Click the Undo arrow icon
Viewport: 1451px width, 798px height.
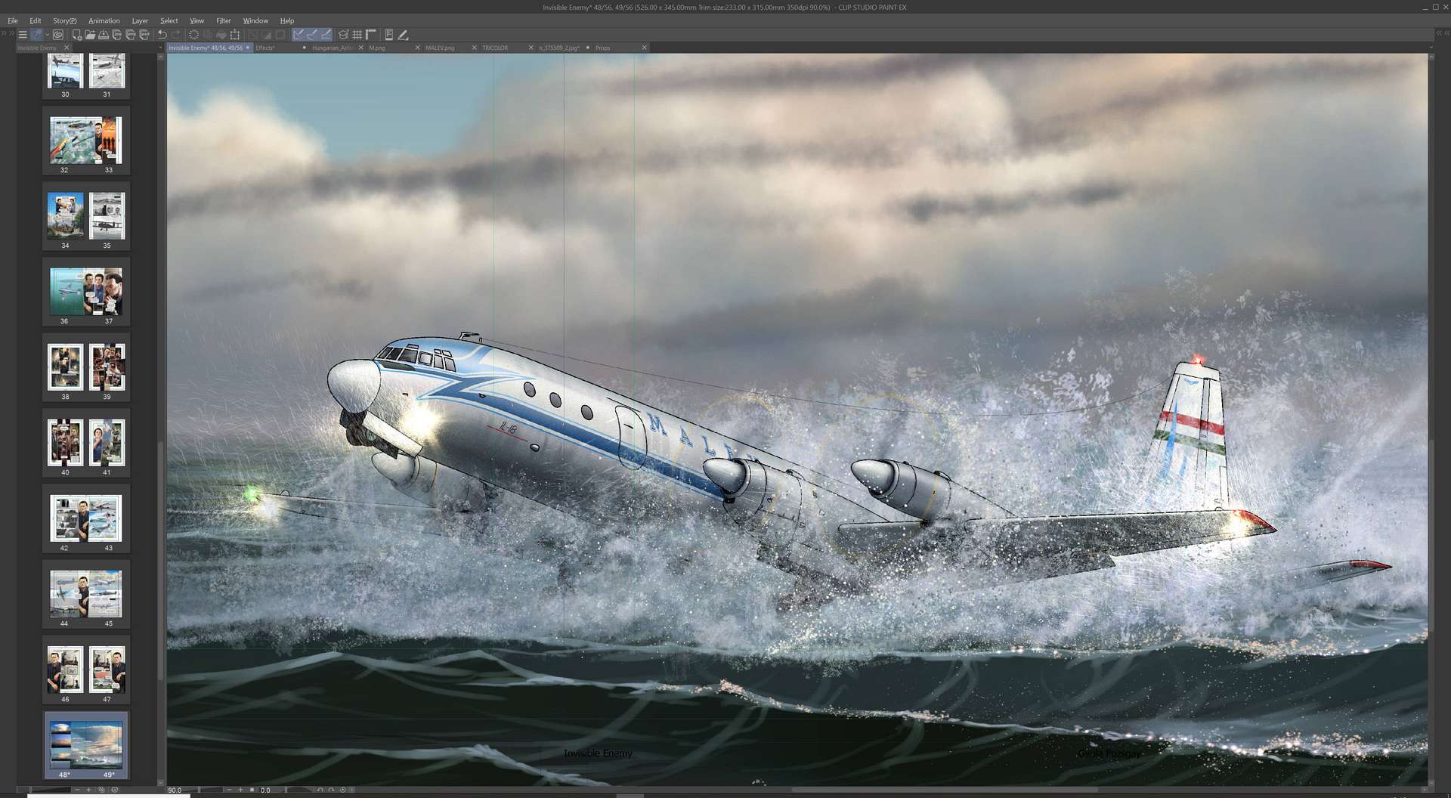(162, 35)
